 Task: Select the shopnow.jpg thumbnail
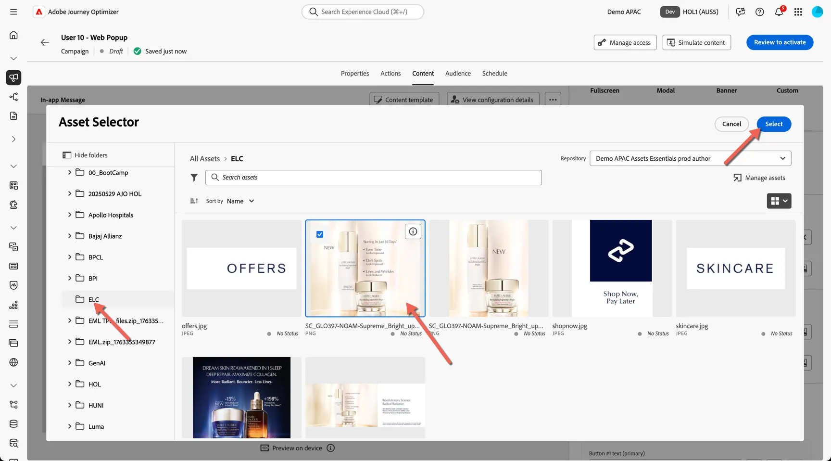pyautogui.click(x=612, y=269)
